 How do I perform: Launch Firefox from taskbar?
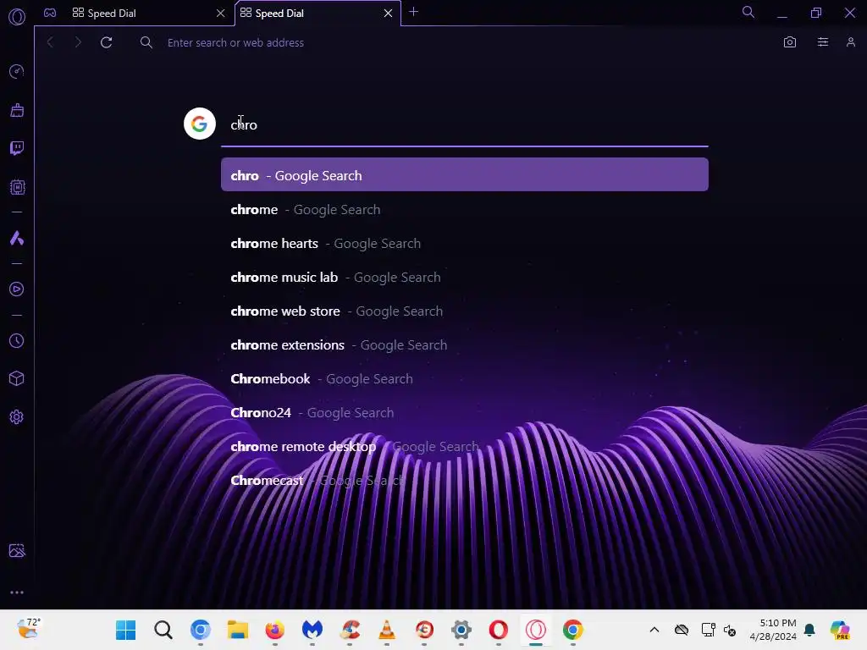click(275, 630)
